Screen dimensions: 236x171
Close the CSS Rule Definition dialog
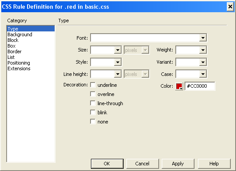230,7
